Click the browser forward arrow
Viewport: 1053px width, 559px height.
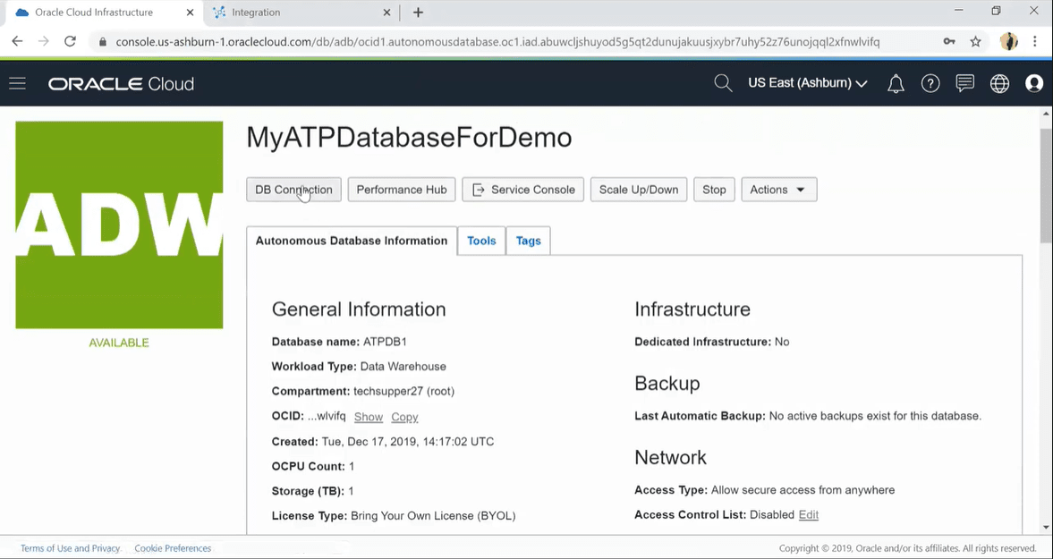[x=44, y=42]
